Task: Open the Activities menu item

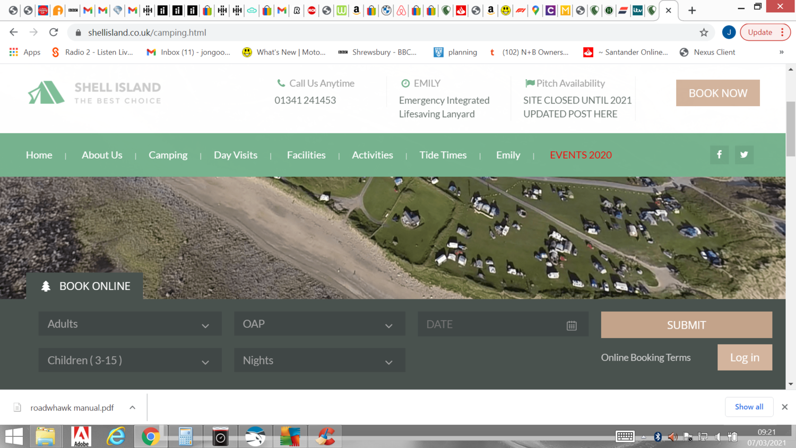Action: click(x=373, y=155)
